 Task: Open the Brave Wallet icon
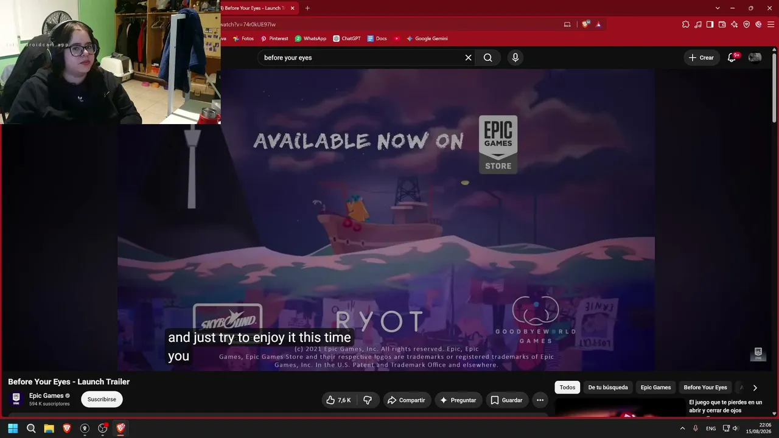[722, 24]
